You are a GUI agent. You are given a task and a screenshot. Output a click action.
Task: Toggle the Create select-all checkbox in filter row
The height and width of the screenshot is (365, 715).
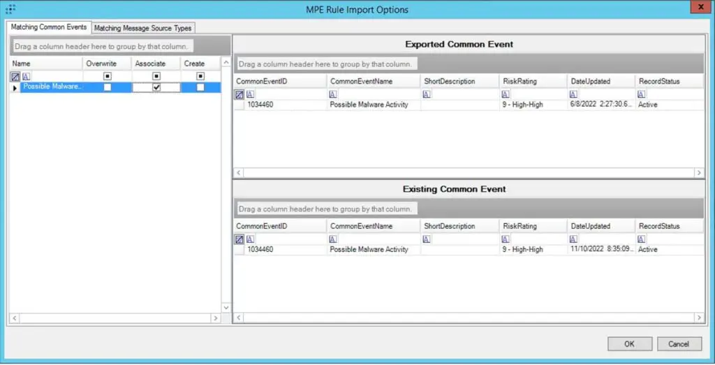coord(200,76)
